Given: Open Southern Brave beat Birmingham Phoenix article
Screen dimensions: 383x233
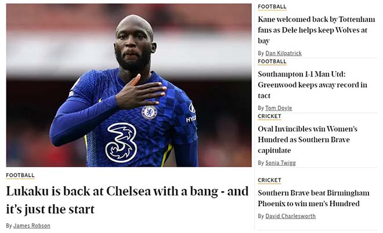Looking at the screenshot, I should pyautogui.click(x=313, y=198).
